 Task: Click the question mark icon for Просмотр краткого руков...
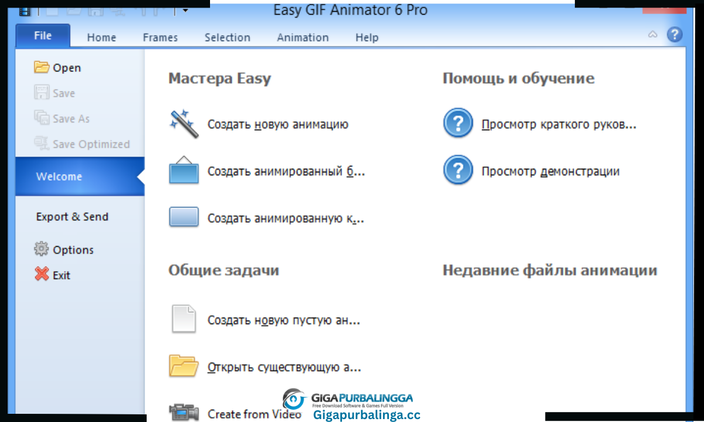458,123
